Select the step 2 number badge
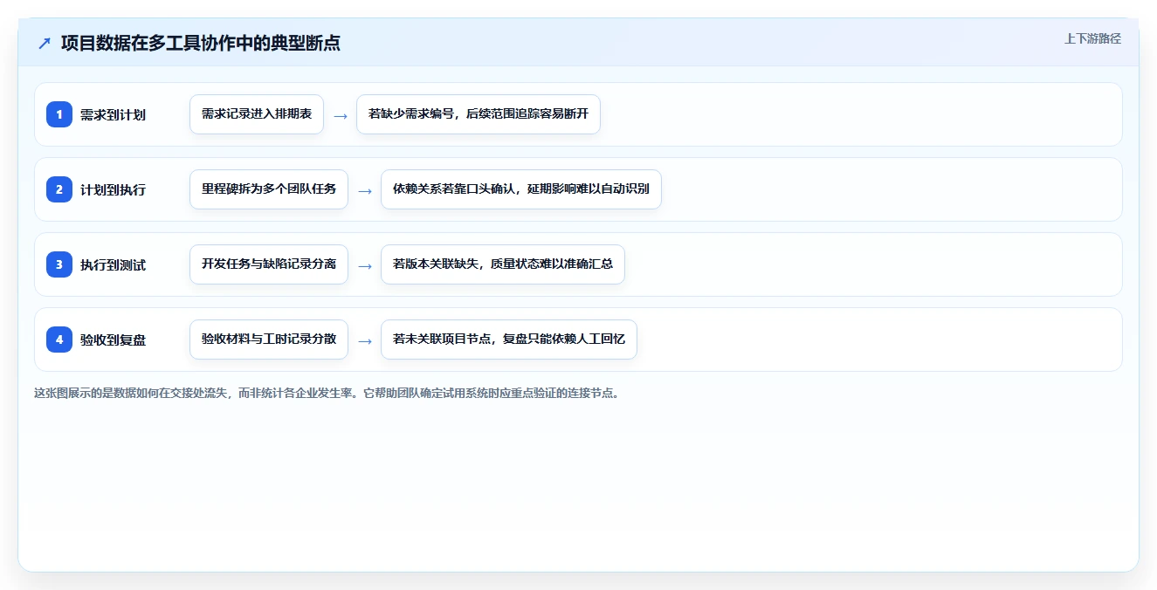 pyautogui.click(x=59, y=189)
